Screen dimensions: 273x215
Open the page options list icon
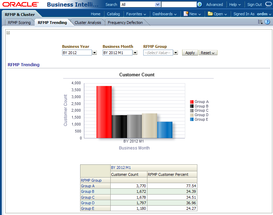[260, 22]
